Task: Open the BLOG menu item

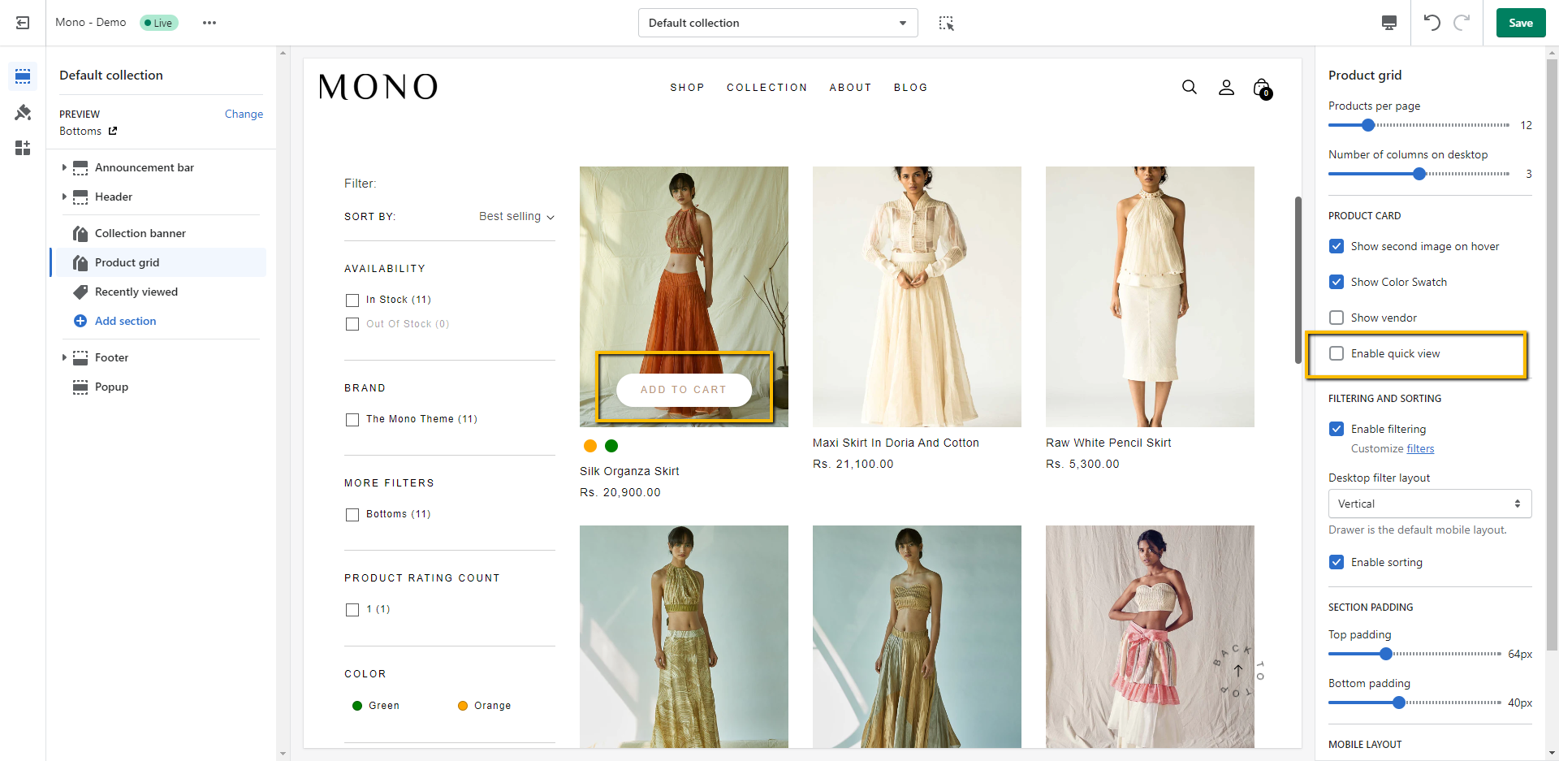Action: [910, 88]
